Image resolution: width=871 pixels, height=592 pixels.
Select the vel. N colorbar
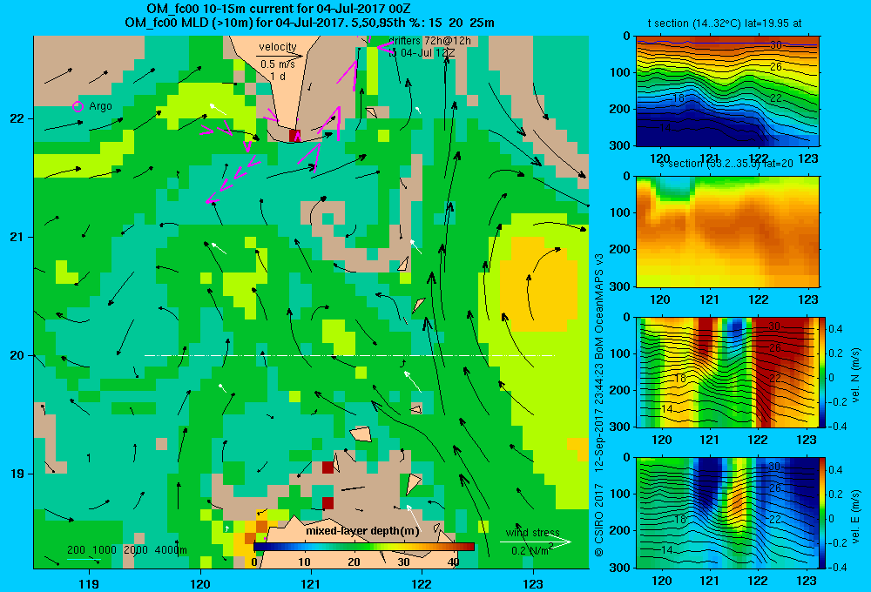click(822, 372)
